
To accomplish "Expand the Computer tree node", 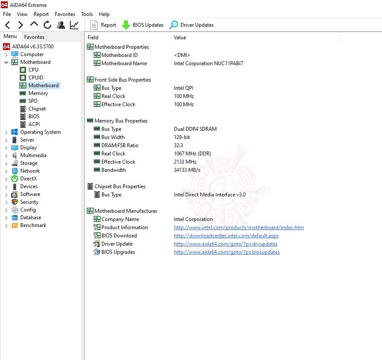I will (6, 54).
